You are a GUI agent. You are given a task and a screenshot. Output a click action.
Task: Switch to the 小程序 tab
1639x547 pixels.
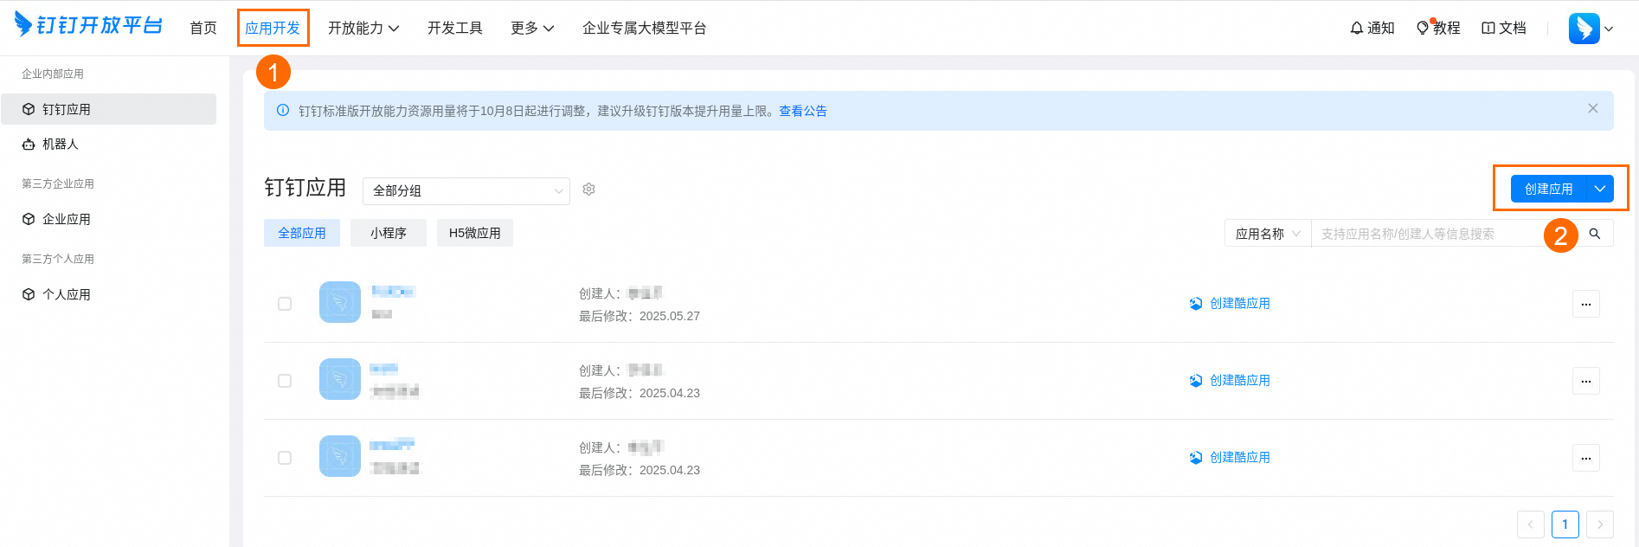(389, 233)
